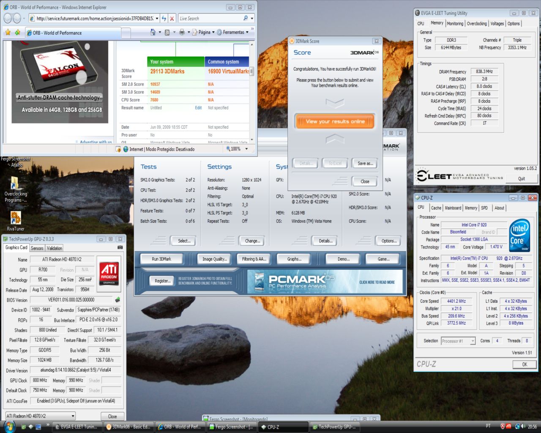Click the Edit link beside result name
The height and width of the screenshot is (433, 541).
[198, 108]
